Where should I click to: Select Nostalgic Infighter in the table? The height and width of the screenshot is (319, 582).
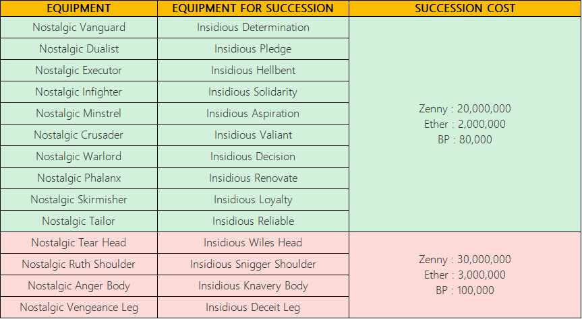click(x=79, y=92)
